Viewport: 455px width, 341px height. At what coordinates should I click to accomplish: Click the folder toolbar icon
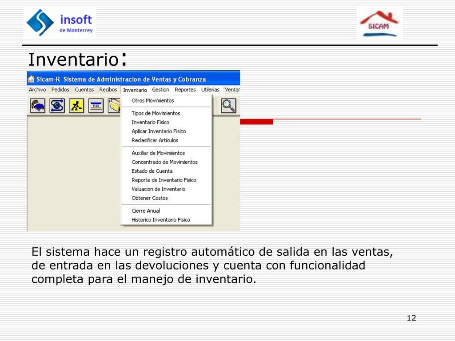coord(114,105)
